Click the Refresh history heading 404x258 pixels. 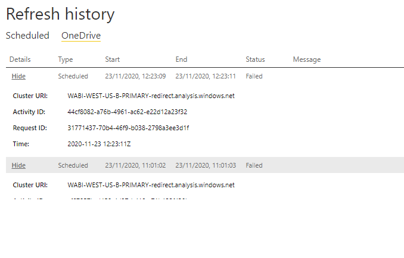point(60,14)
